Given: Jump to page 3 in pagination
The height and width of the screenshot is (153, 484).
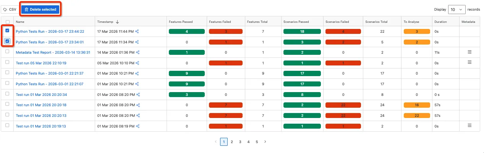Looking at the screenshot, I should tap(240, 142).
